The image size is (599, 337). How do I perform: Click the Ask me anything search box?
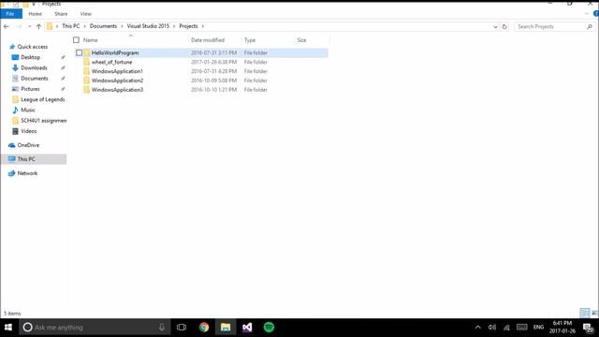coord(95,328)
